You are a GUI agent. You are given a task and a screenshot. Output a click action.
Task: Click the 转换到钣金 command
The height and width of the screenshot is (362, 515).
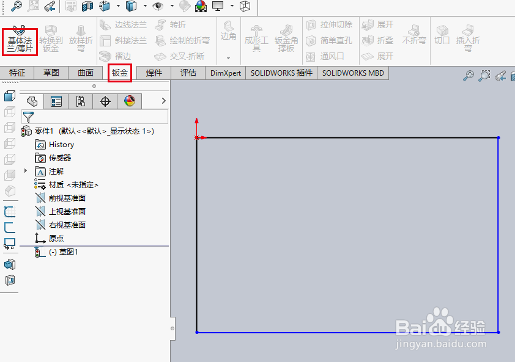(x=51, y=40)
